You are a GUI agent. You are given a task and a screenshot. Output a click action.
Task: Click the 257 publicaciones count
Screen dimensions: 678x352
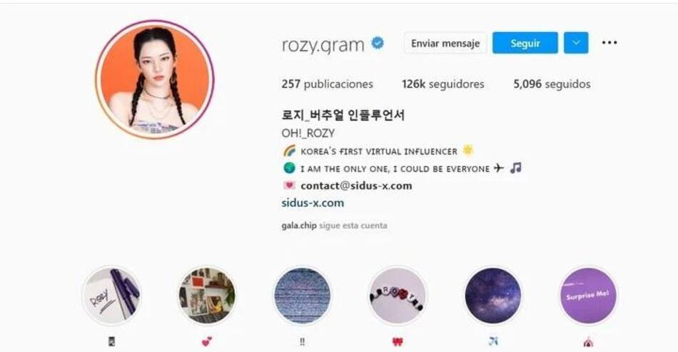click(328, 84)
